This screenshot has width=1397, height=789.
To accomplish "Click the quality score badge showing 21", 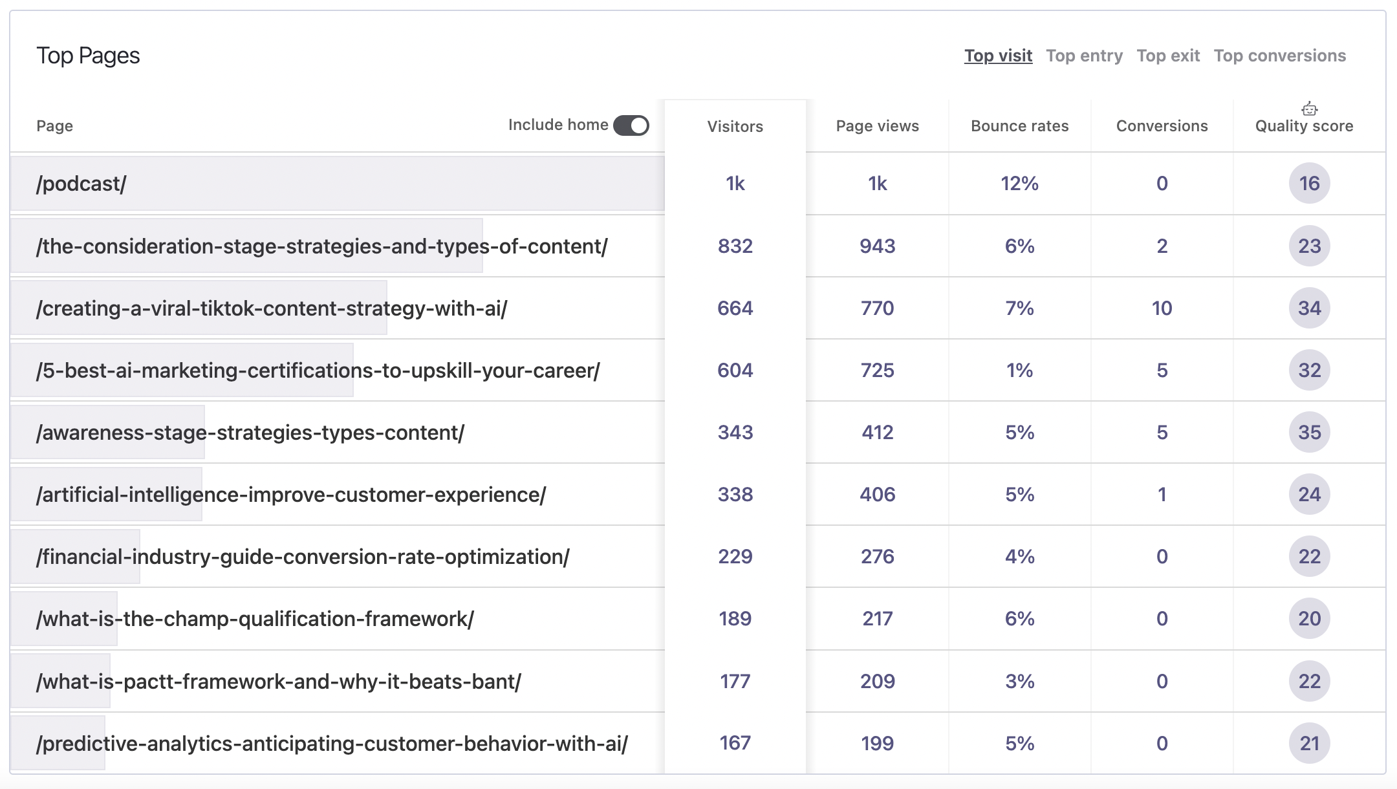I will coord(1310,742).
